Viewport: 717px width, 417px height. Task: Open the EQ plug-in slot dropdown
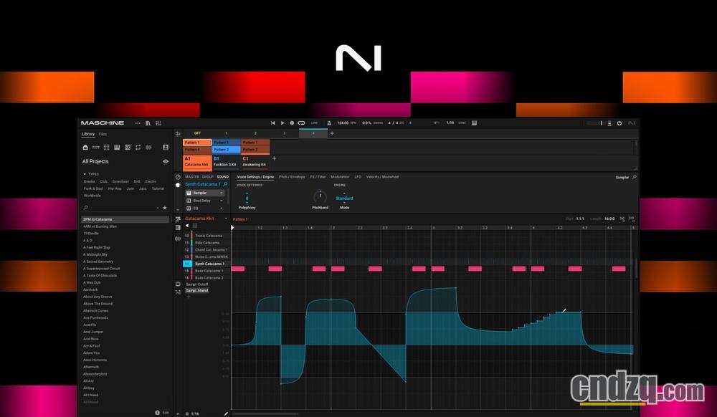[x=222, y=208]
